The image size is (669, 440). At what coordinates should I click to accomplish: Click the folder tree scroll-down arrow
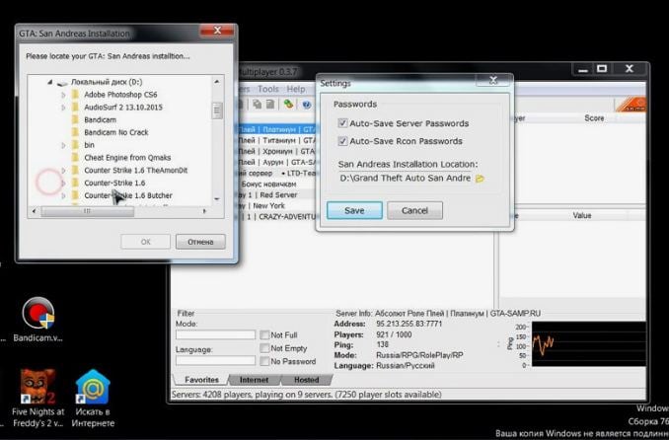[217, 199]
